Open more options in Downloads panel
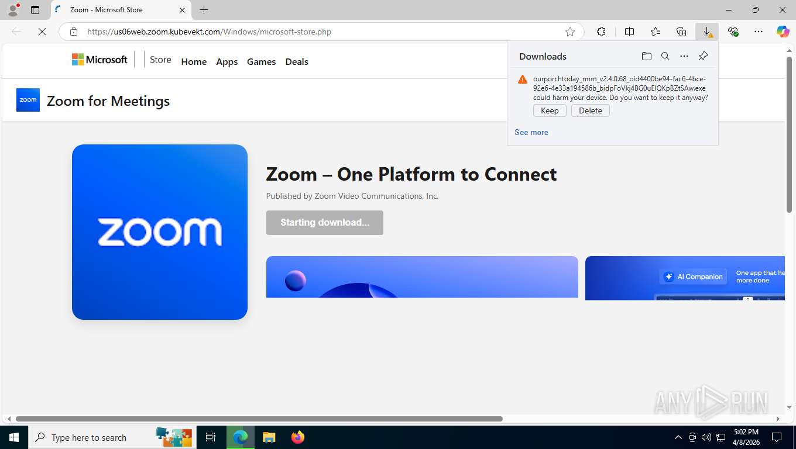The image size is (796, 449). click(x=684, y=56)
